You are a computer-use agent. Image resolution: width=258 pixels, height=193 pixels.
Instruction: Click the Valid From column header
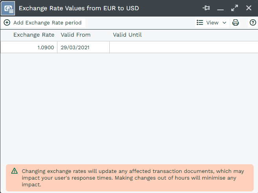pos(76,35)
